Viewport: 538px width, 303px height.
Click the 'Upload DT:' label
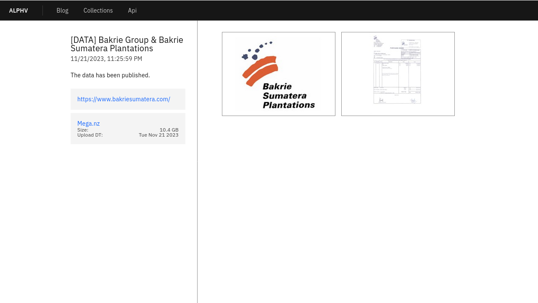click(90, 135)
